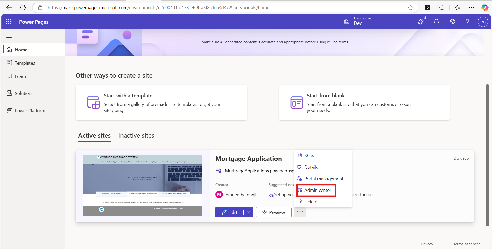492x249 pixels.
Task: Open the Environment Dev picker
Action: pyautogui.click(x=359, y=21)
